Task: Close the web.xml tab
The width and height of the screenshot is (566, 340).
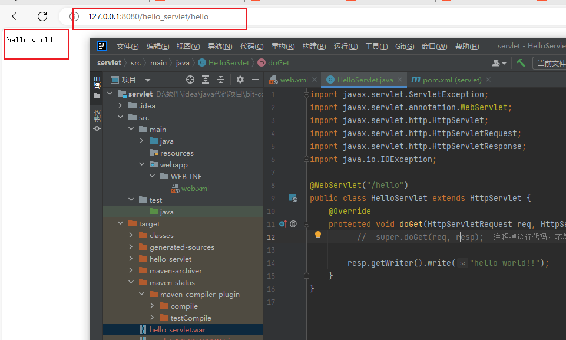Action: 315,80
